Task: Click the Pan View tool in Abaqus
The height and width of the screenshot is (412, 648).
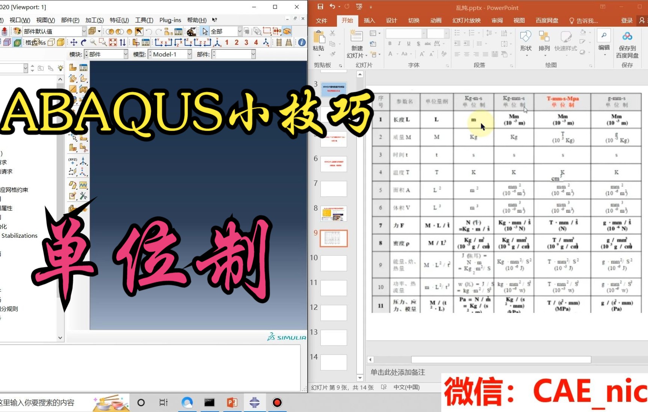Action: pyautogui.click(x=74, y=42)
